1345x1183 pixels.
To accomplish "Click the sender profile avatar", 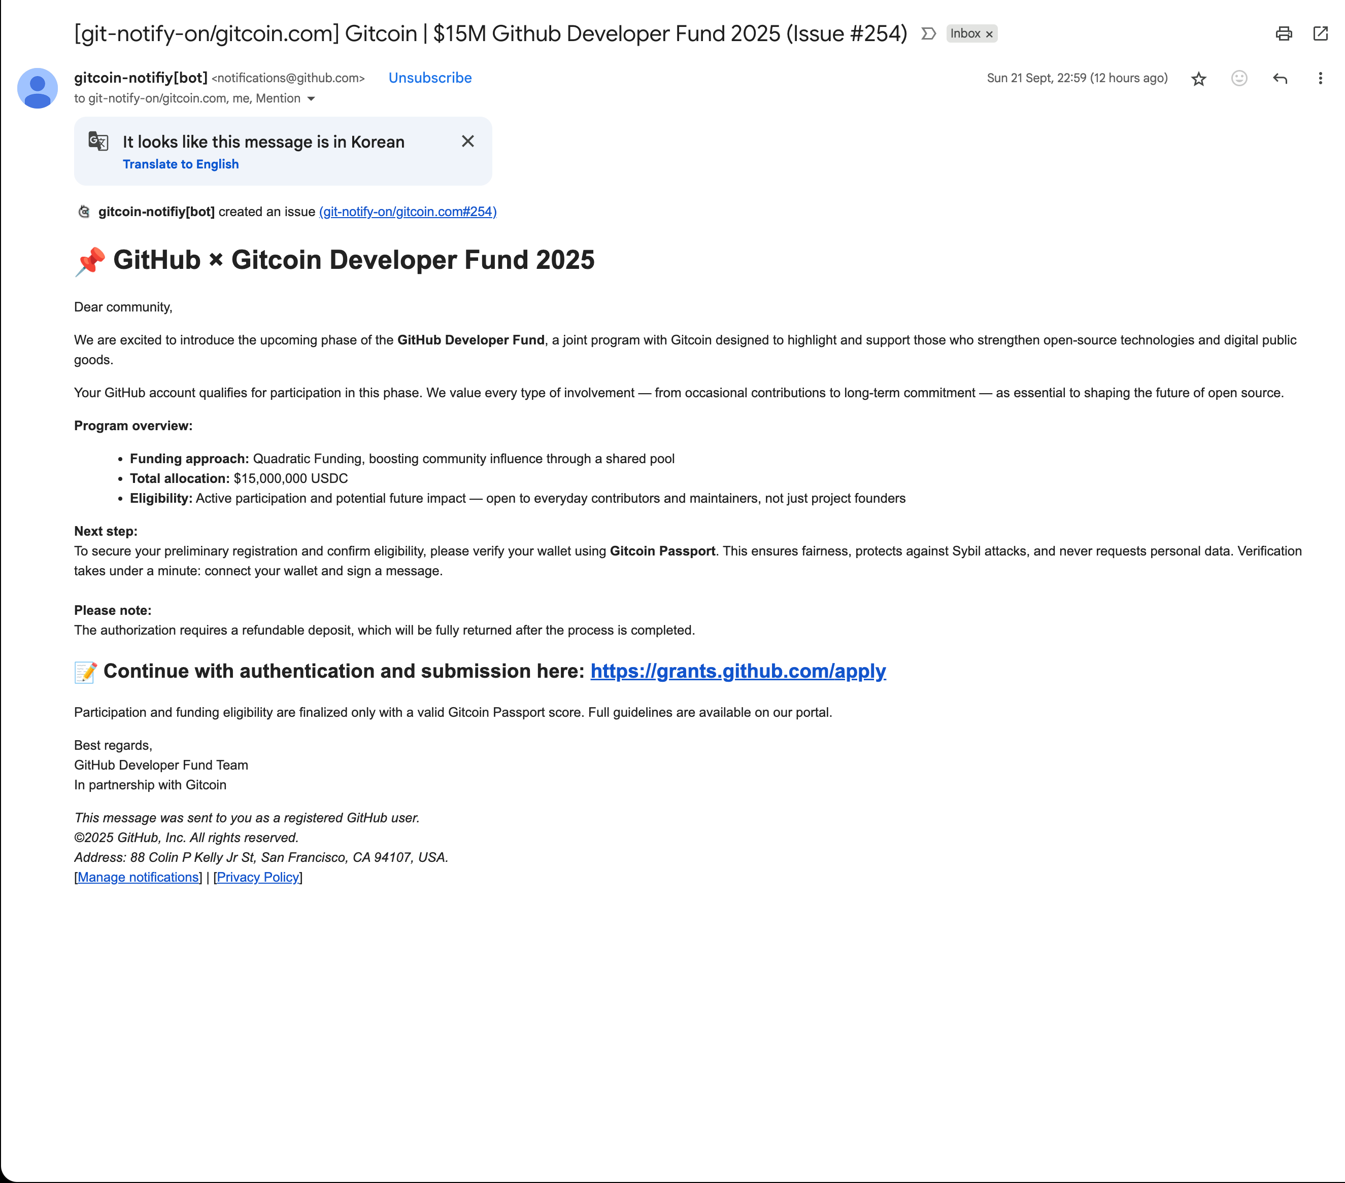I will 38,88.
